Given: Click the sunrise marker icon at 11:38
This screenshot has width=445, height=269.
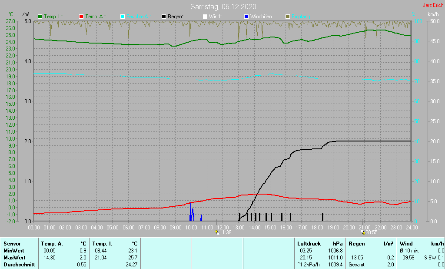Looking at the screenshot, I should coord(217,232).
